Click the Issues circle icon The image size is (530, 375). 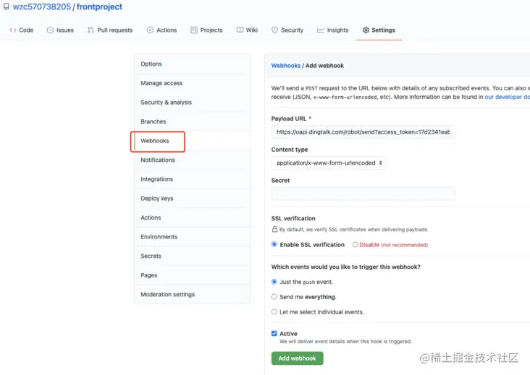(x=50, y=30)
